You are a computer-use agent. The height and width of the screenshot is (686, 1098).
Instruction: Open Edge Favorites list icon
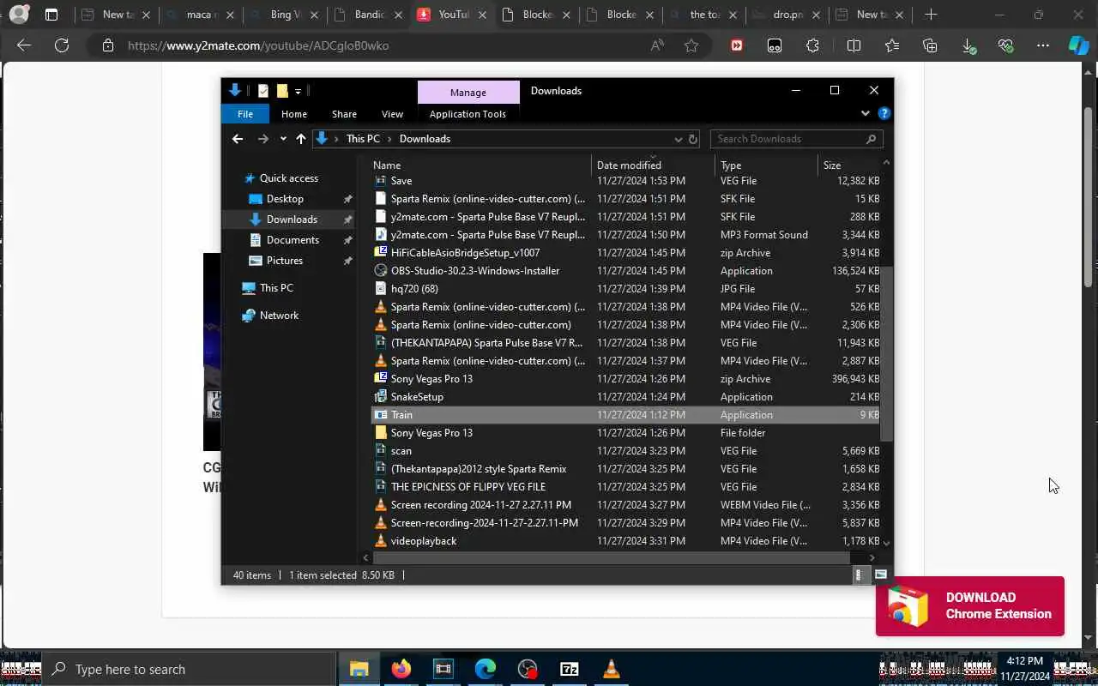pyautogui.click(x=892, y=45)
